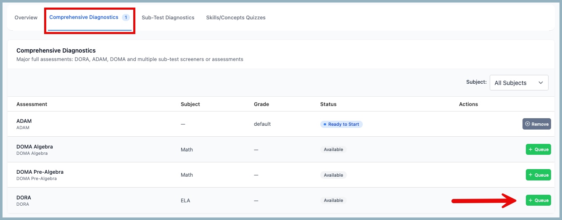Queue the DOMA Algebra assessment
This screenshot has height=220, width=562.
coord(538,150)
